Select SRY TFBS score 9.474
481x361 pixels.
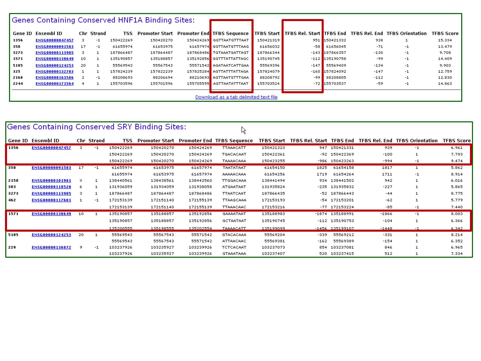(457, 161)
